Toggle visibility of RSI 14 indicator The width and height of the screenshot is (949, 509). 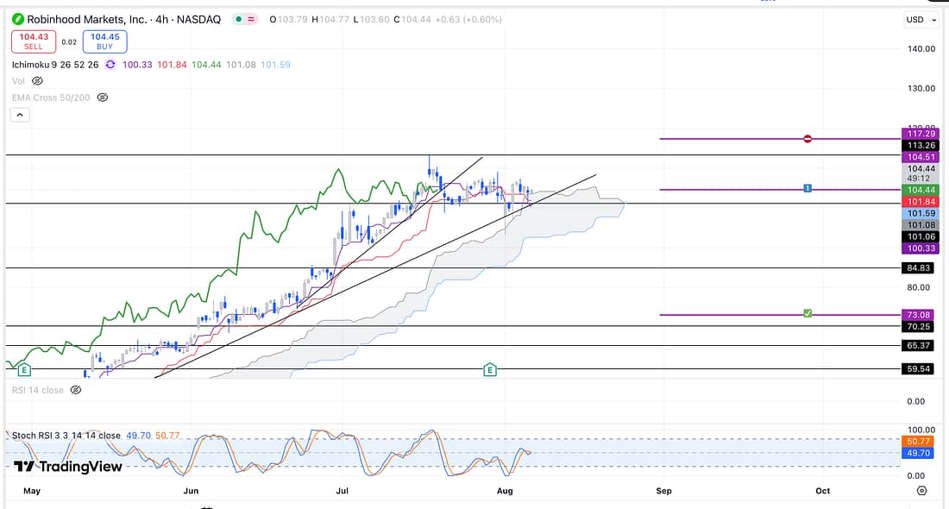tap(76, 390)
